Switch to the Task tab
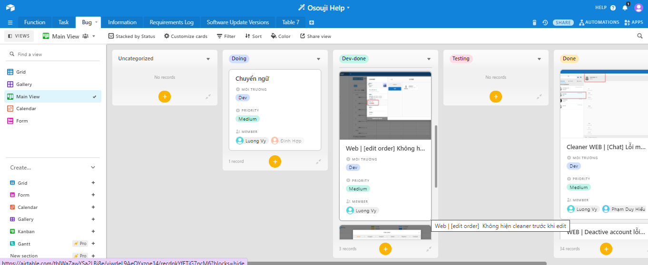Screen dimensions: 648x265 (64, 22)
